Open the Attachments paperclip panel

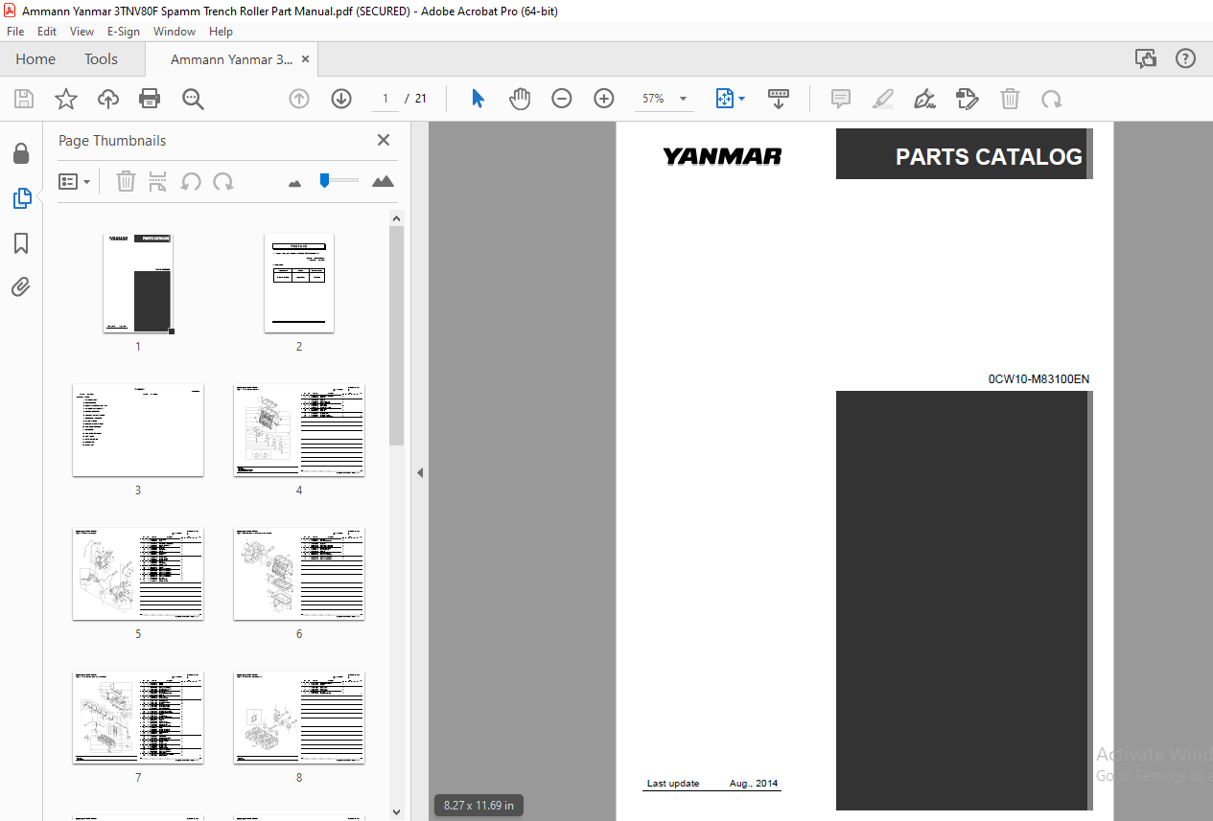coord(21,287)
